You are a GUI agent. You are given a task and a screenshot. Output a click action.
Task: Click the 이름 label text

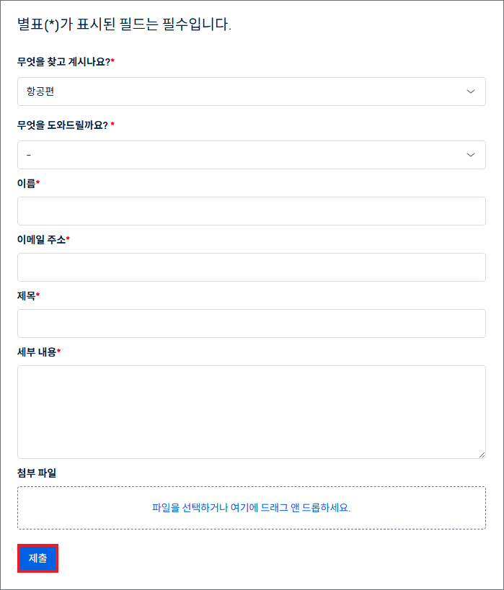pyautogui.click(x=28, y=183)
